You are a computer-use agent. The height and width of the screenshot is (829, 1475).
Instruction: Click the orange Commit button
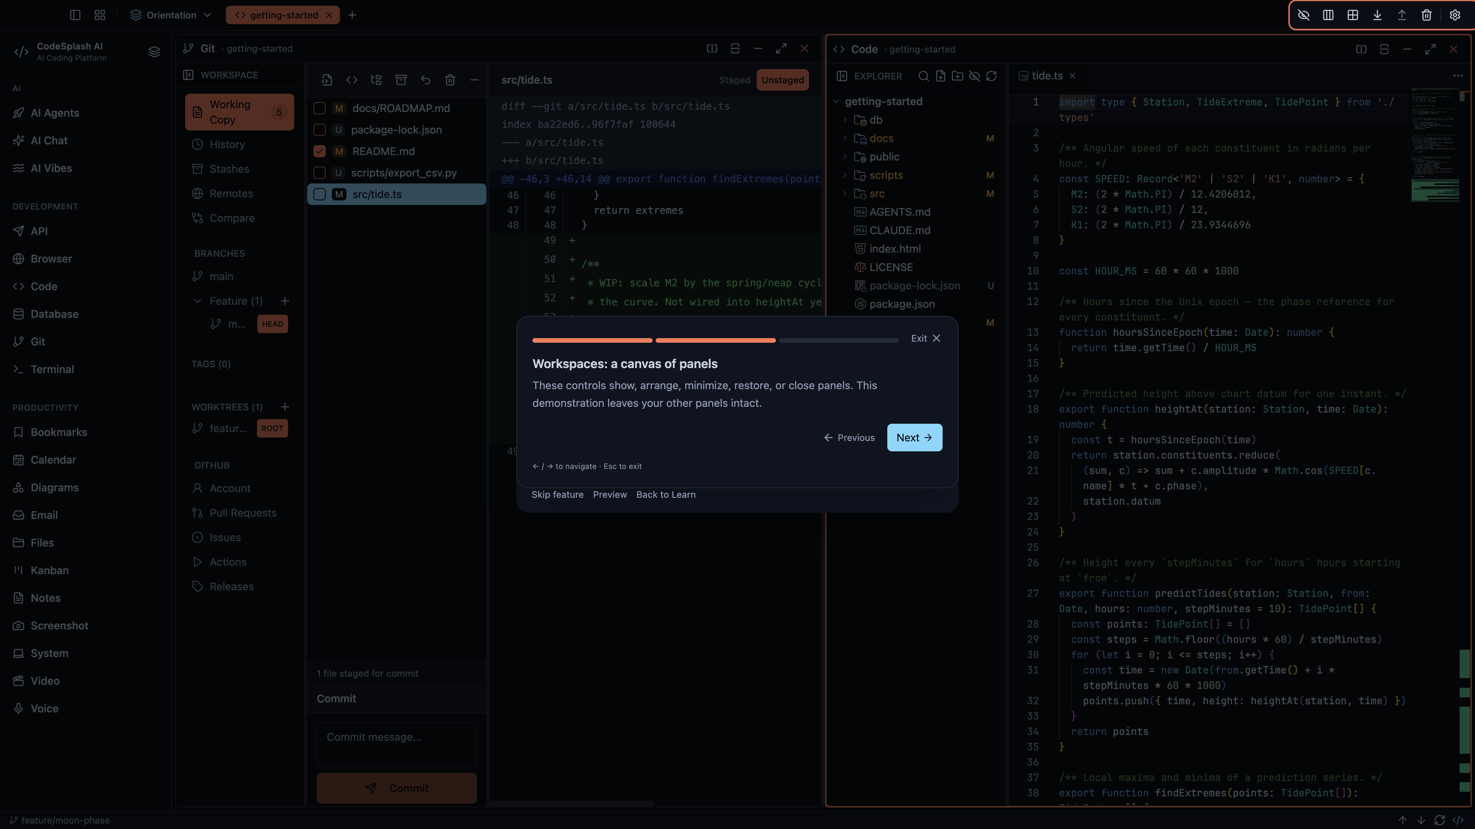point(397,788)
